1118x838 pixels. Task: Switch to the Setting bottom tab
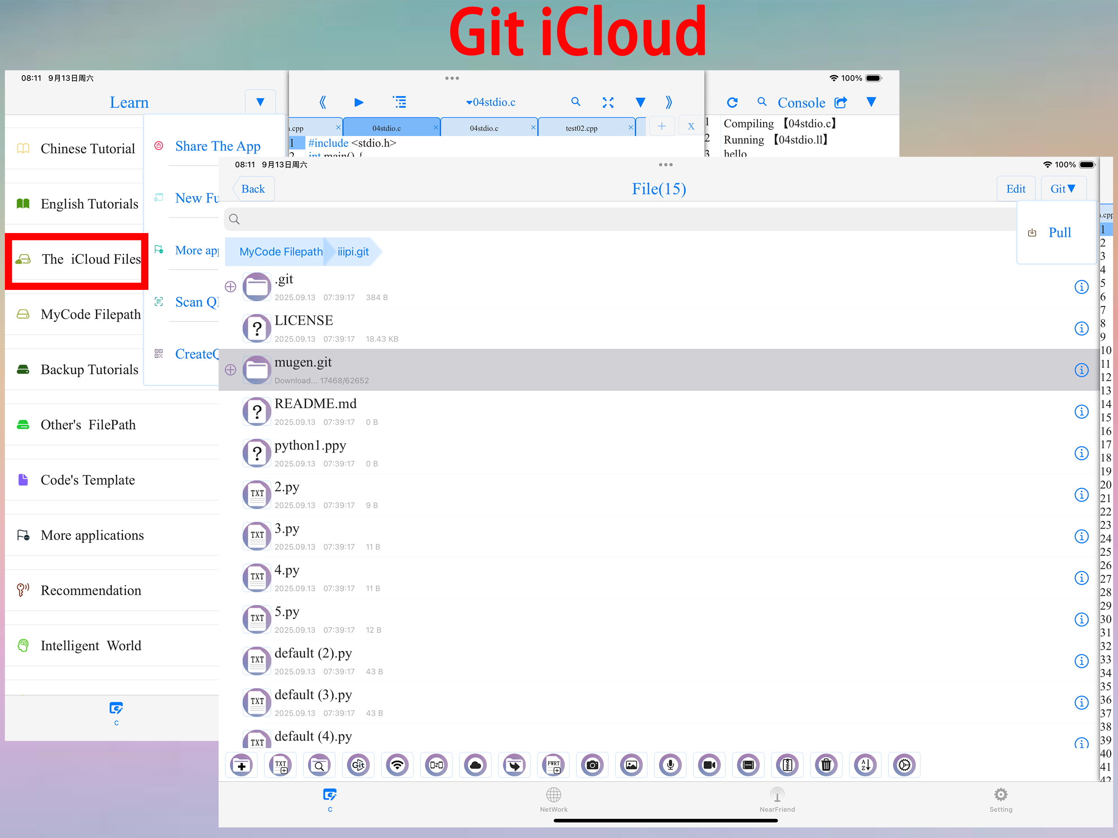pyautogui.click(x=1001, y=800)
